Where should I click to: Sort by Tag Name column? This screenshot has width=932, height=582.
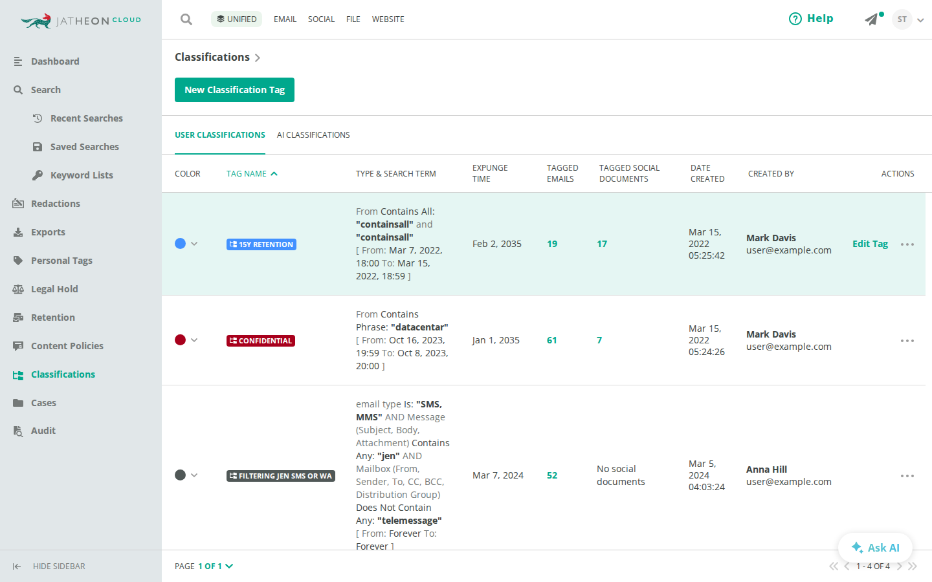click(252, 173)
